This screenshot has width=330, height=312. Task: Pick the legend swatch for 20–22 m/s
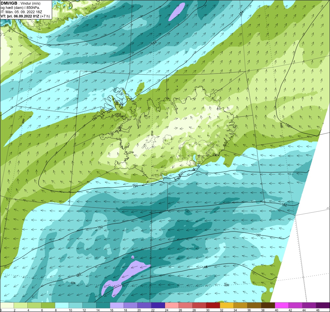pos(145,305)
